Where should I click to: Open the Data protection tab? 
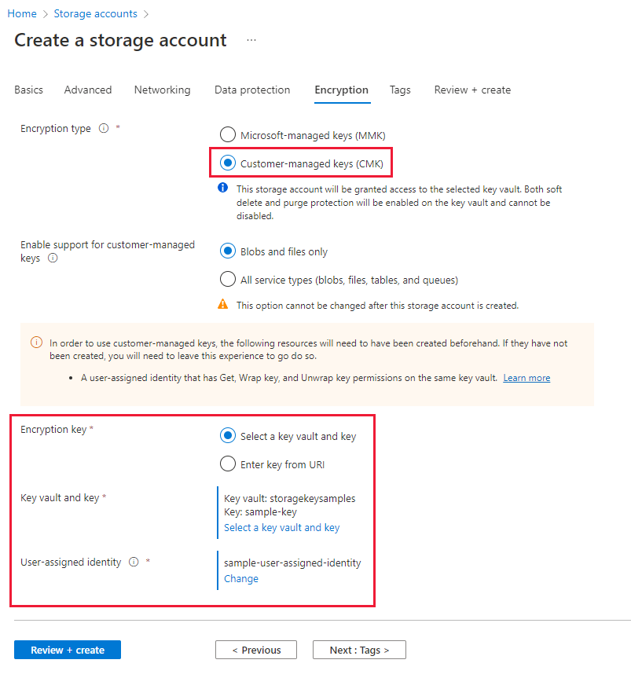point(251,90)
